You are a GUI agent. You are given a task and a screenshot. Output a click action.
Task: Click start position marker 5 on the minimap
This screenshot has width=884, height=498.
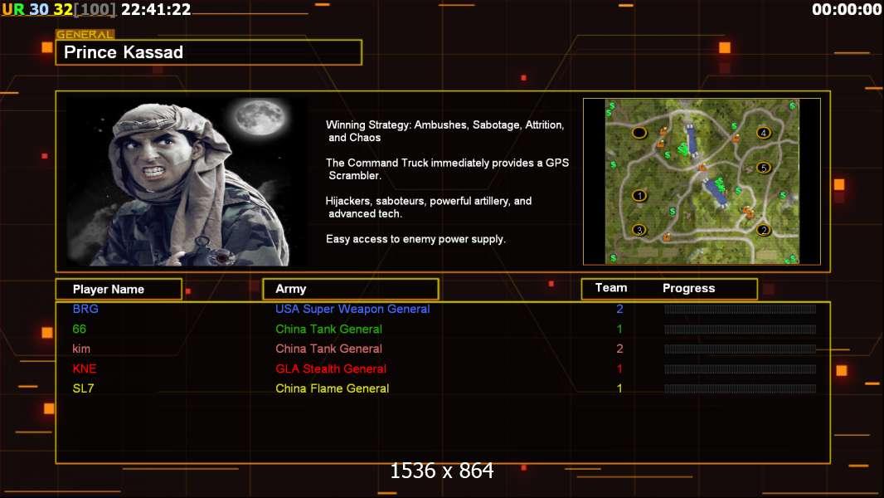(x=764, y=168)
